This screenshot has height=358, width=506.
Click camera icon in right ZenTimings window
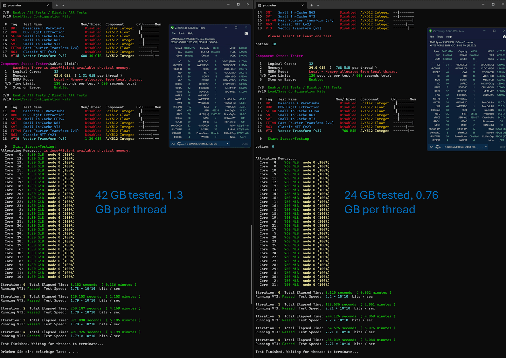(x=504, y=37)
